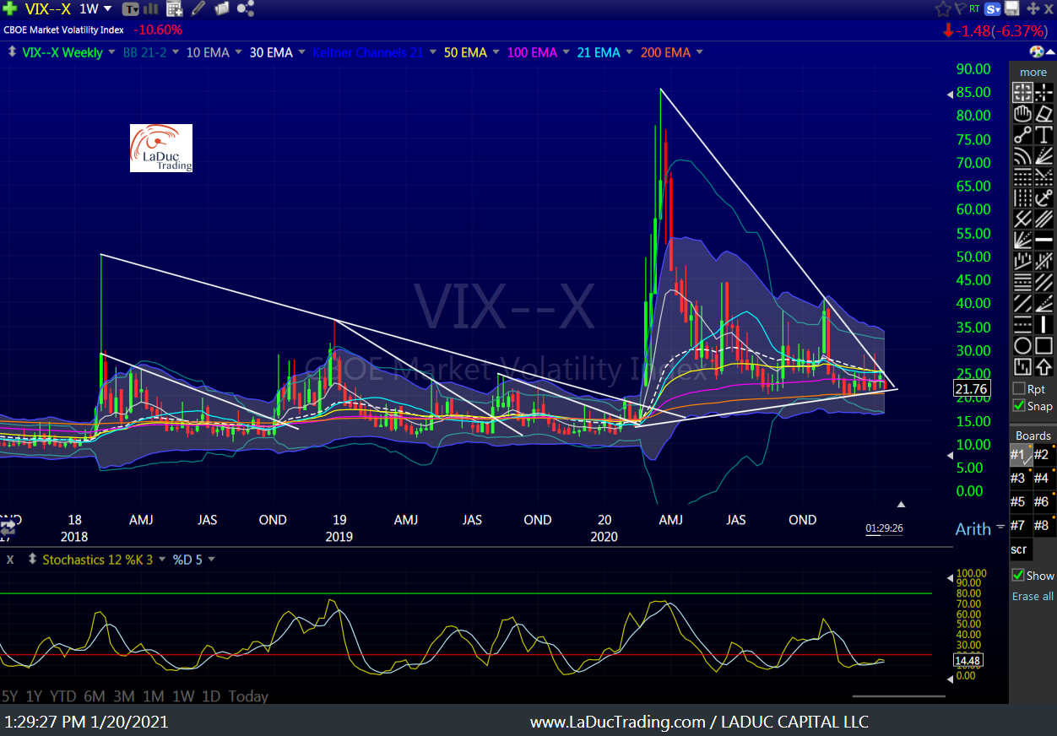Open the 200 EMA indicator dropdown
Image resolution: width=1057 pixels, height=736 pixels.
700,52
